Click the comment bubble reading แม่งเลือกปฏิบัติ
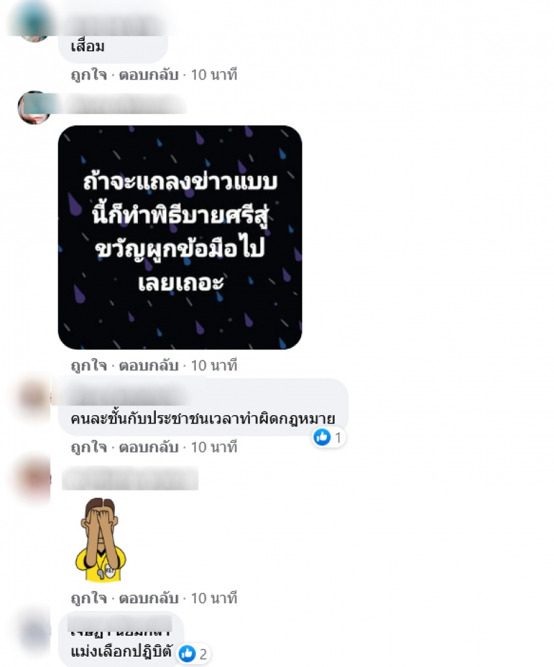The height and width of the screenshot is (667, 554). [x=121, y=639]
